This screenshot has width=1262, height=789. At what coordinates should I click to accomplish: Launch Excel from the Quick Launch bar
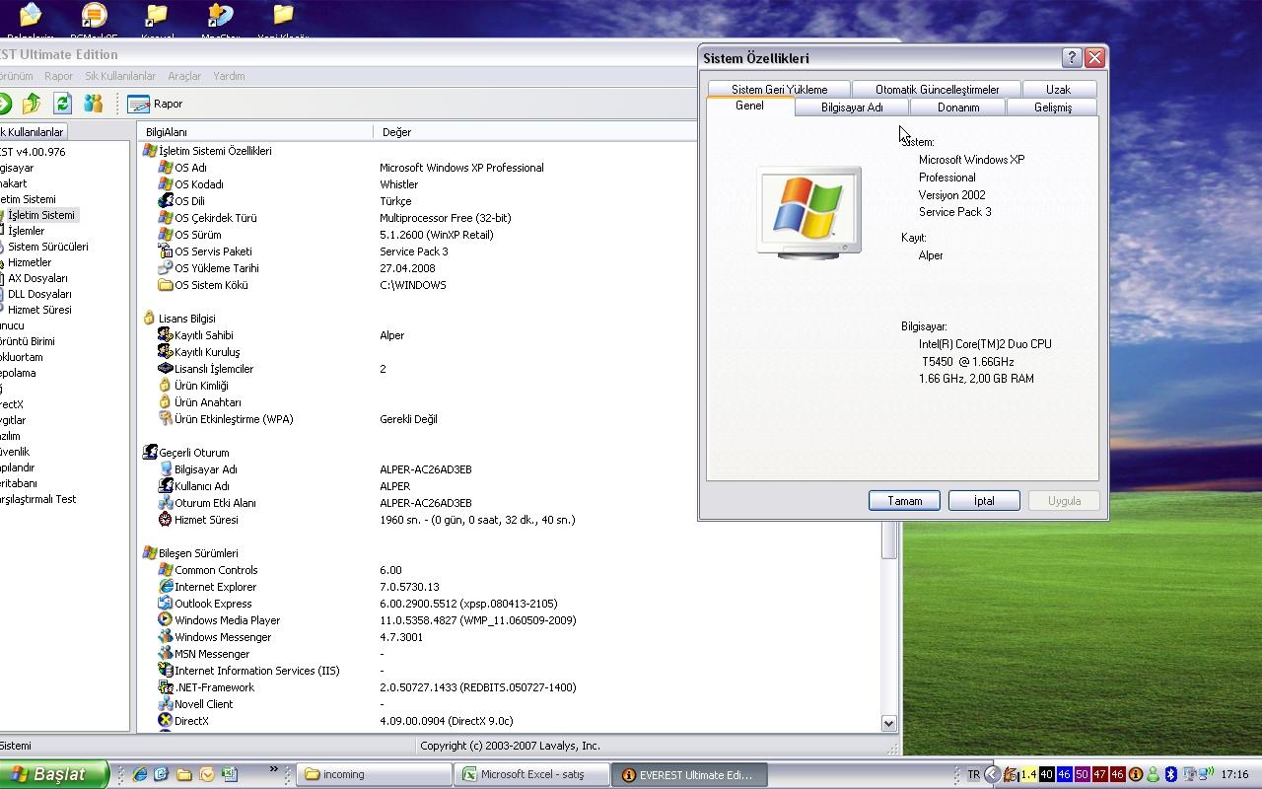click(x=229, y=774)
